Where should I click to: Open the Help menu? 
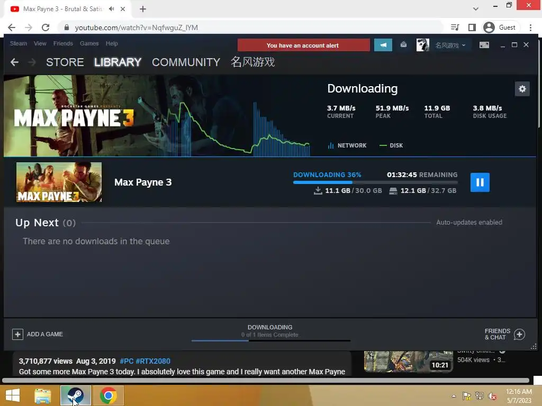click(x=112, y=43)
